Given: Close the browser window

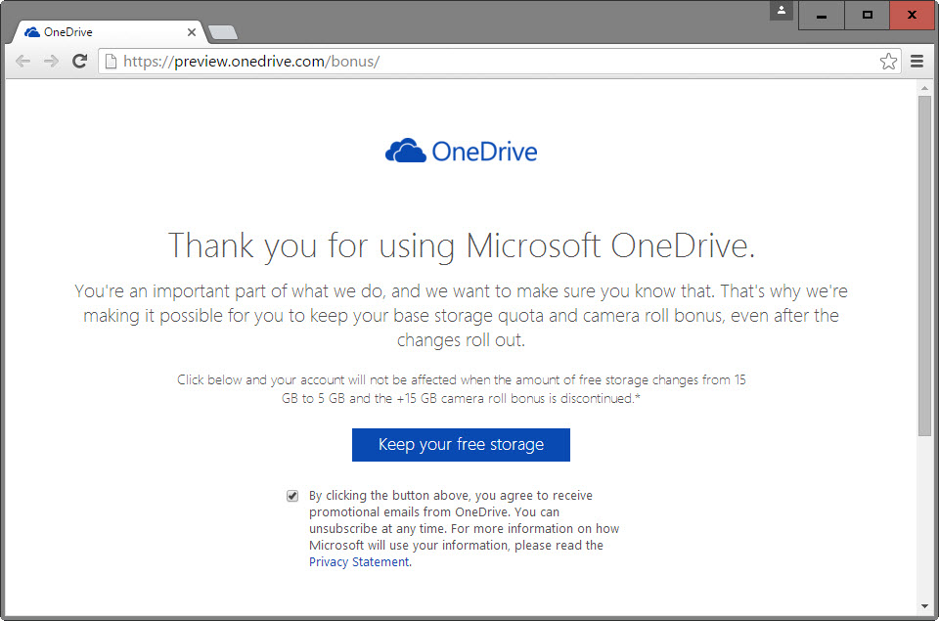Looking at the screenshot, I should click(912, 16).
